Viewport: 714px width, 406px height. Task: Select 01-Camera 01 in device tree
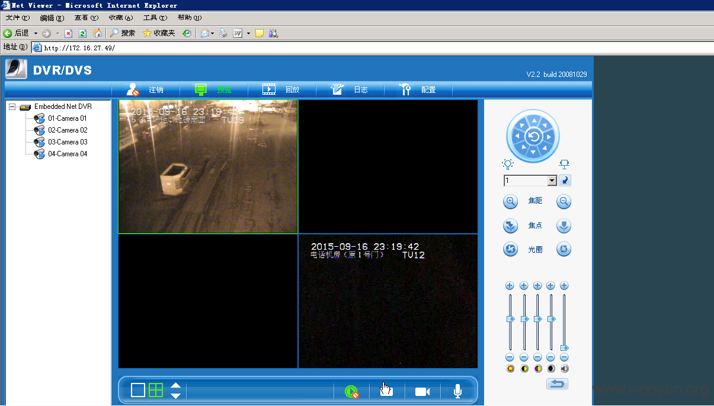coord(68,118)
